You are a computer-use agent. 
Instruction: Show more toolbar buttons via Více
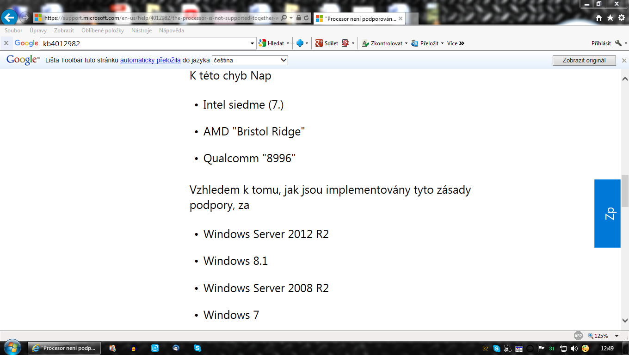point(456,43)
